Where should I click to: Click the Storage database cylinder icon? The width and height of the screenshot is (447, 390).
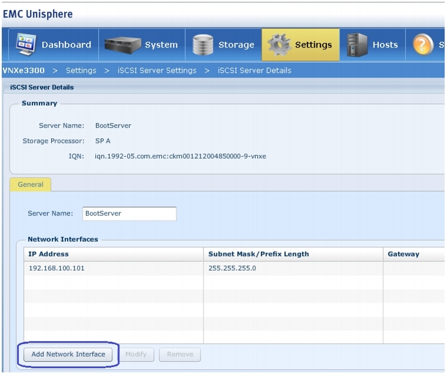pos(203,45)
